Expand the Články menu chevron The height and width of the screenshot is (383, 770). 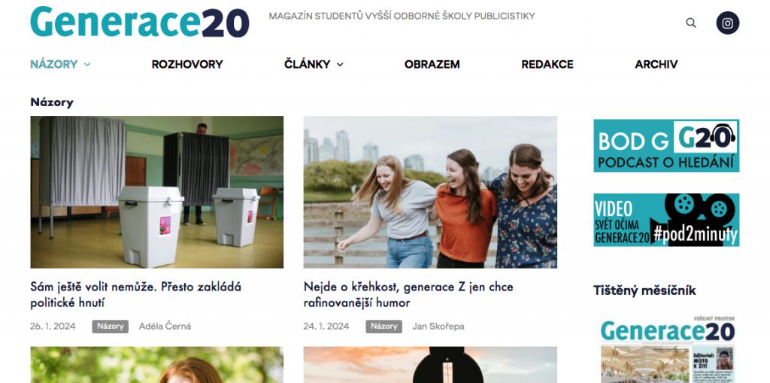340,65
